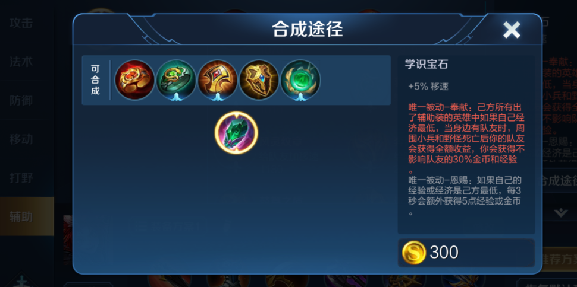
Task: Select the red ruby ring item icon
Action: tap(134, 79)
